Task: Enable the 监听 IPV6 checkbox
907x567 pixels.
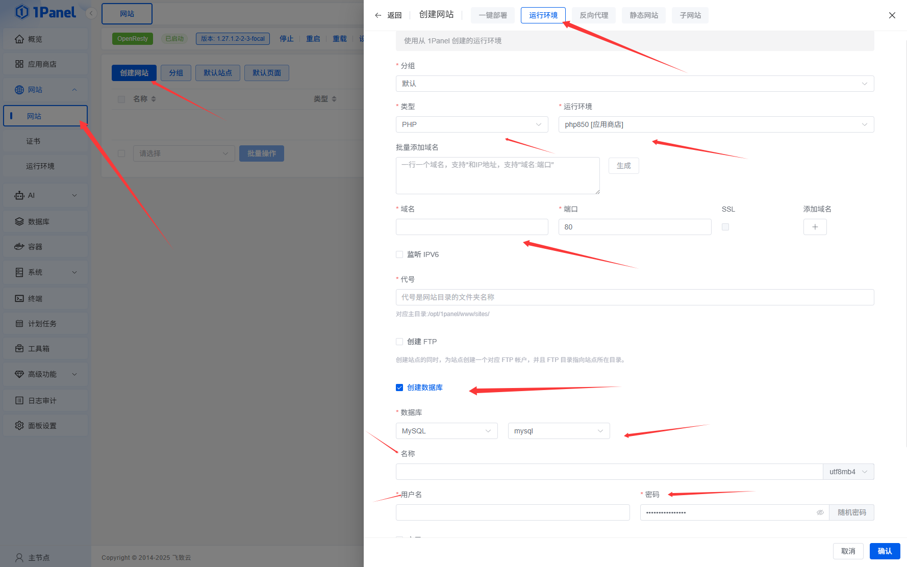Action: pyautogui.click(x=399, y=254)
